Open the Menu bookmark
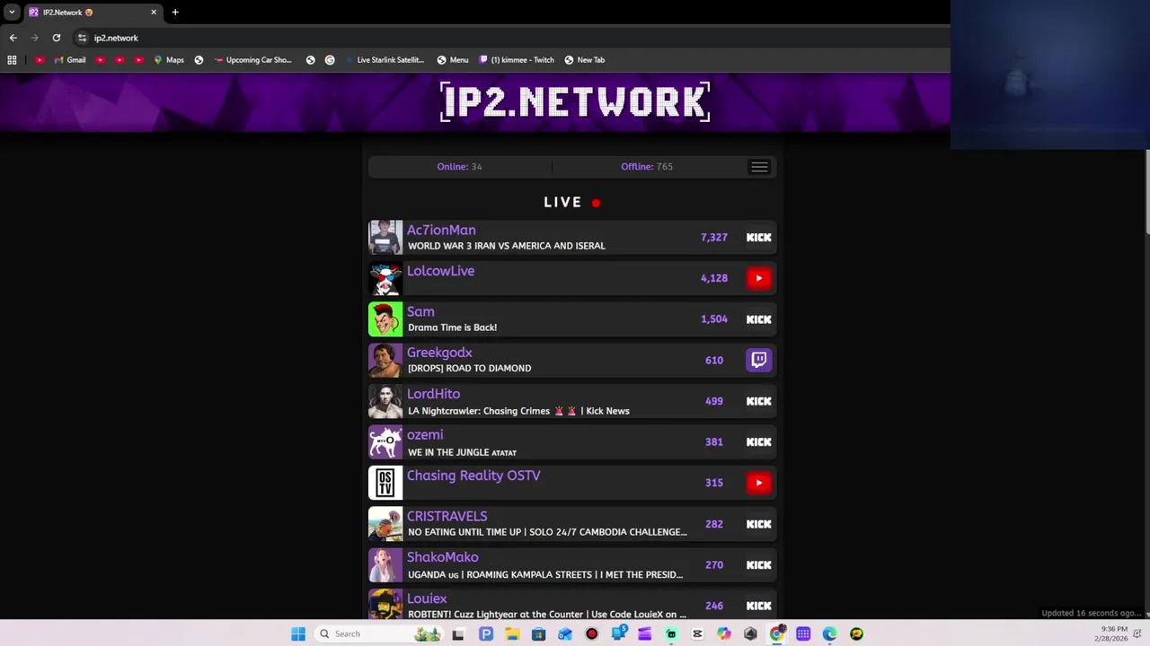This screenshot has width=1150, height=646. coord(452,60)
